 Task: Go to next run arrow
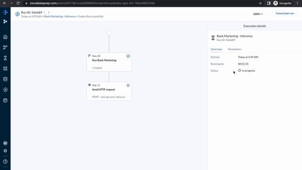[x=49, y=12]
